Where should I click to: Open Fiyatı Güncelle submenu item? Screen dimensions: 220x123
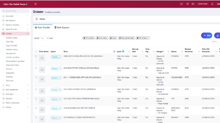pos(11,46)
